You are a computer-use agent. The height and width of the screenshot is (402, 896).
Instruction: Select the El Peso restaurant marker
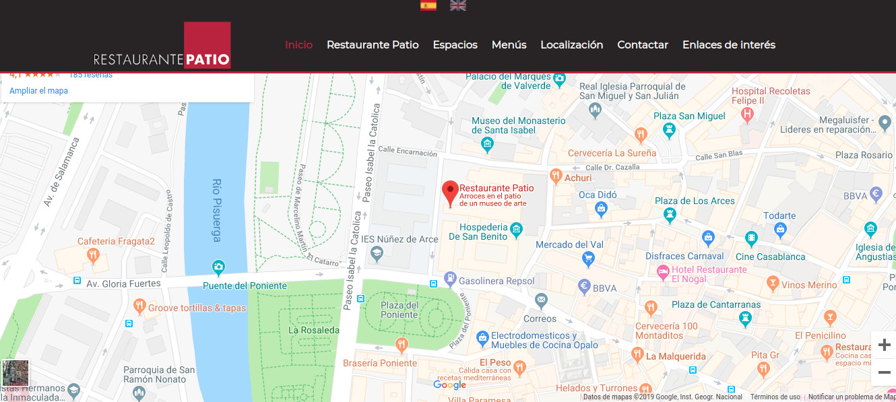click(519, 367)
